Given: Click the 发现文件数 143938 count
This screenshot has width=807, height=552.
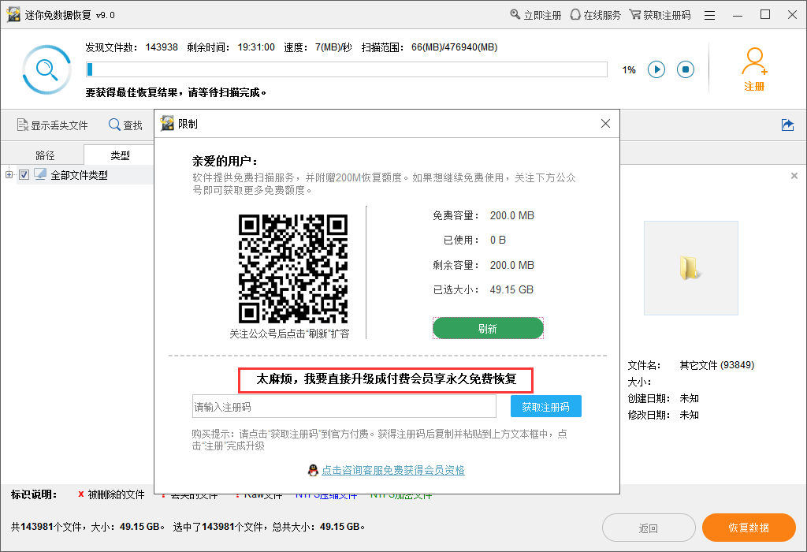Looking at the screenshot, I should 162,47.
